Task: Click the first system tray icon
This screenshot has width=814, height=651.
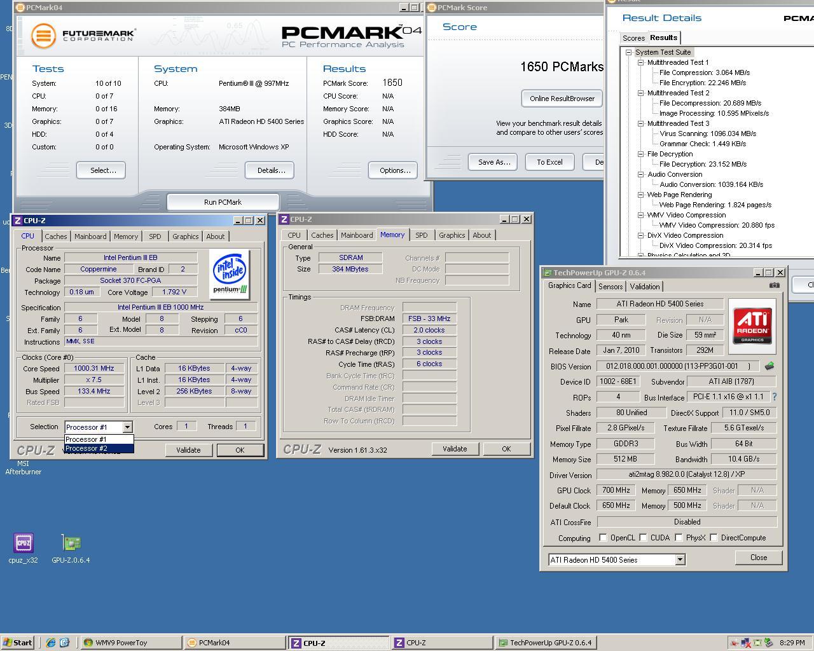Action: (735, 643)
